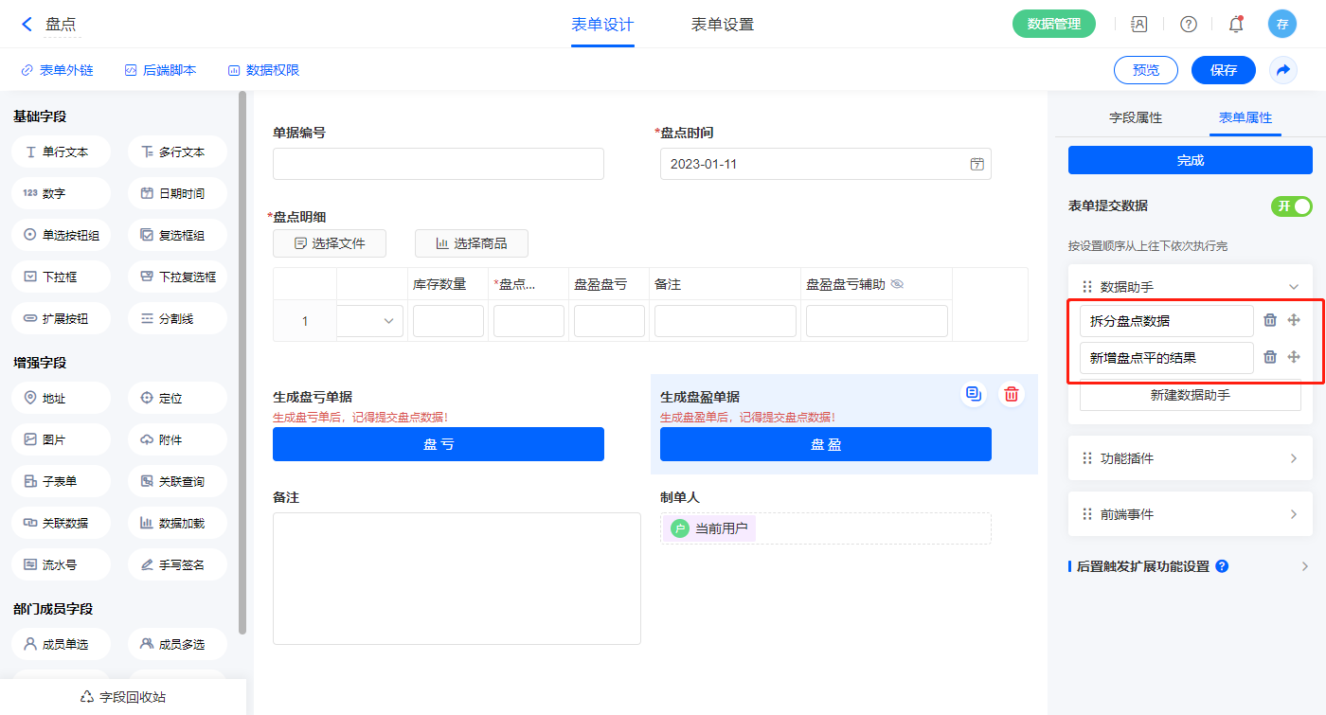Expand the 前端事件 section

[1293, 514]
